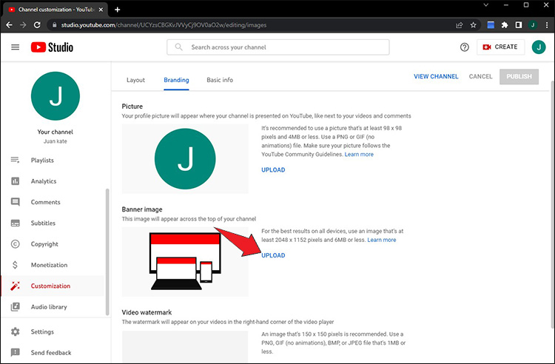Open the Help question mark icon
The width and height of the screenshot is (555, 364).
pos(465,47)
